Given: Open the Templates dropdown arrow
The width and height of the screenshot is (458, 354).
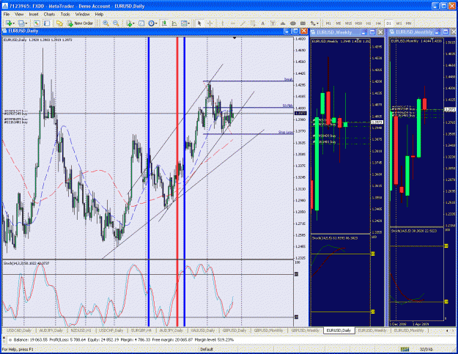Looking at the screenshot, I should [x=189, y=23].
